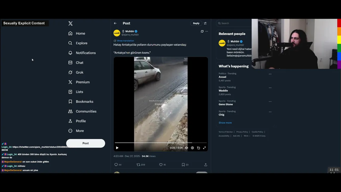Click the Reply button in the header
Image resolution: width=341 pixels, height=192 pixels.
pos(196,23)
